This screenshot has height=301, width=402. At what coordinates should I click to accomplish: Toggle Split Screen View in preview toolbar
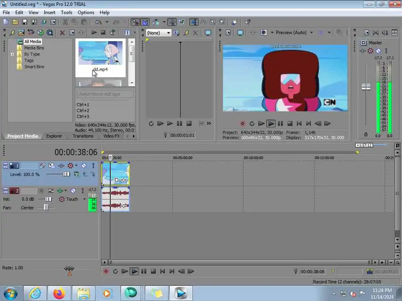263,33
